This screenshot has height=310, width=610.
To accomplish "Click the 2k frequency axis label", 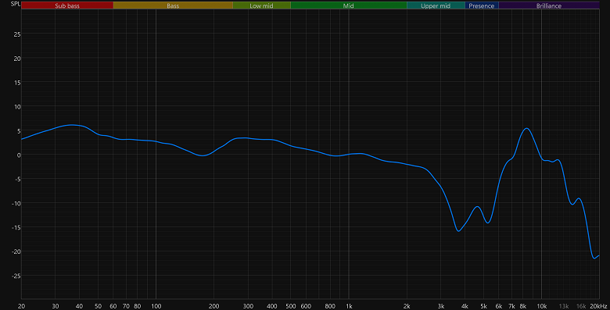I will (x=407, y=306).
